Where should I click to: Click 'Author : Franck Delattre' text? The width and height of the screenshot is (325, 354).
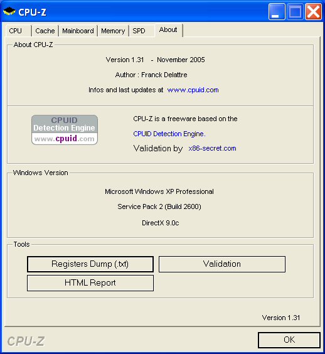pos(151,75)
